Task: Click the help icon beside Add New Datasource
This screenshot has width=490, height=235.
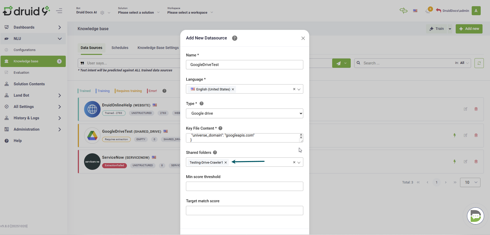Action: (234, 38)
